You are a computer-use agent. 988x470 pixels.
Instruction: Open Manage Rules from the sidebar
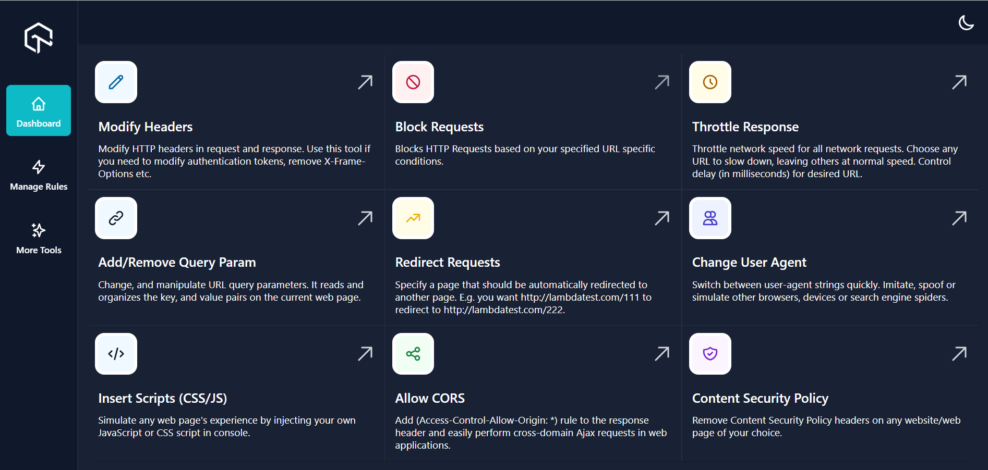(39, 175)
